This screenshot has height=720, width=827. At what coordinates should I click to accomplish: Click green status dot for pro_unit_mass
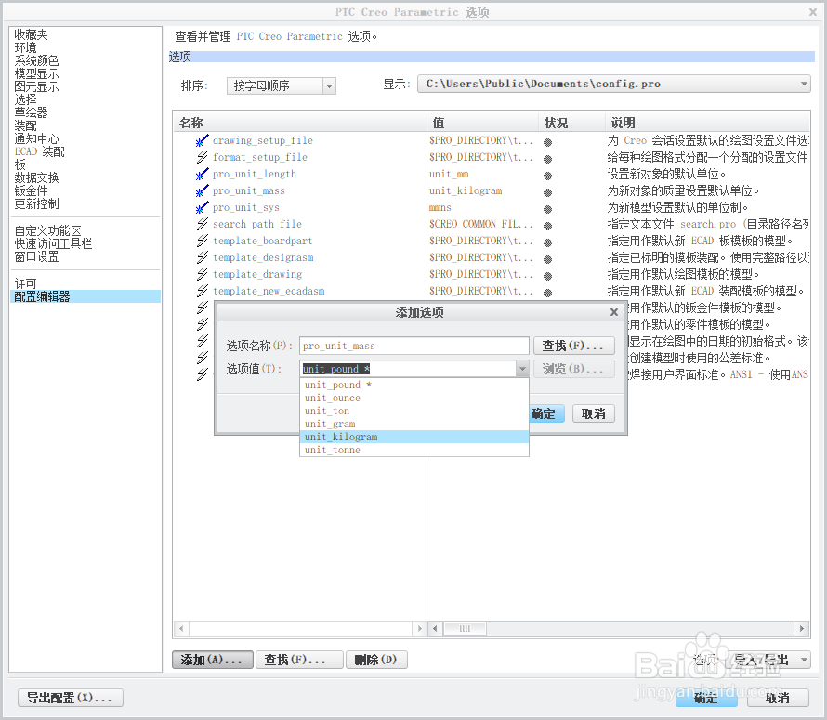[x=548, y=192]
